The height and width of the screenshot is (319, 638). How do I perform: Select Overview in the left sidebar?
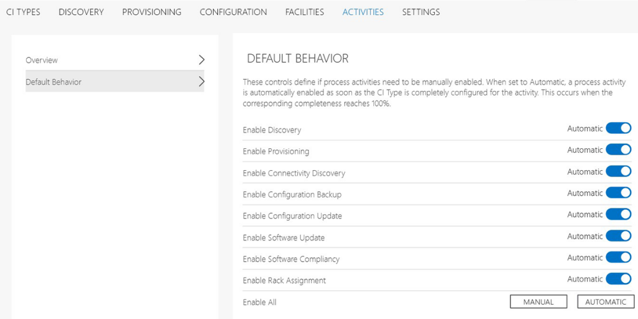(x=42, y=60)
